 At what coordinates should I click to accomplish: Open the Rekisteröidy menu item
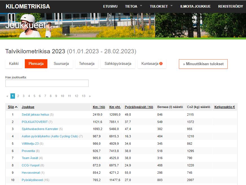coord(230,6)
